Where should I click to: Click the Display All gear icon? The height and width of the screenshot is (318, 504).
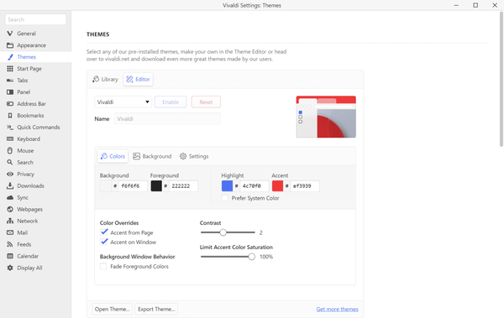pyautogui.click(x=10, y=268)
